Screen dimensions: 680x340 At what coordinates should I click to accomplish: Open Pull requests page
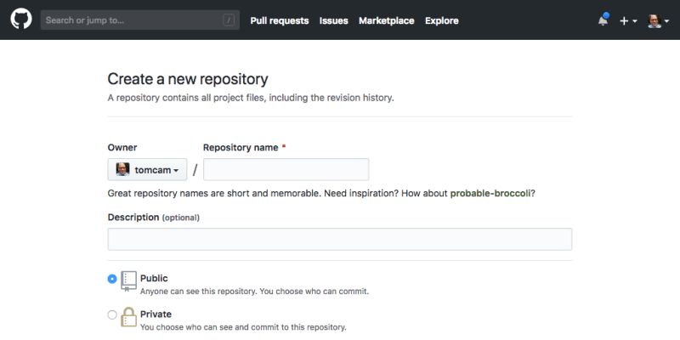pos(280,20)
